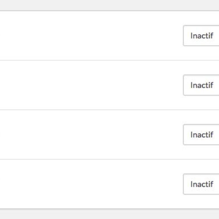Enable the item in the third row via Inactif
Image resolution: width=219 pixels, height=219 pixels.
[x=201, y=135]
